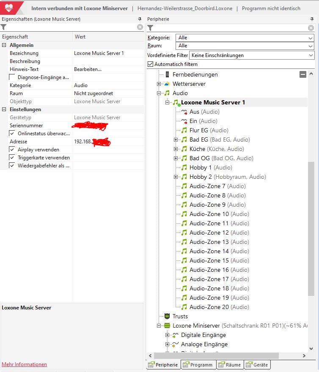Pin the Eigenschaften panel
The height and width of the screenshot is (372, 319).
point(140,19)
